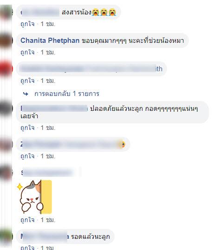213x250 pixels.
Task: Click the 1 ชม. timestamp under Chanita's comment
Action: point(48,52)
